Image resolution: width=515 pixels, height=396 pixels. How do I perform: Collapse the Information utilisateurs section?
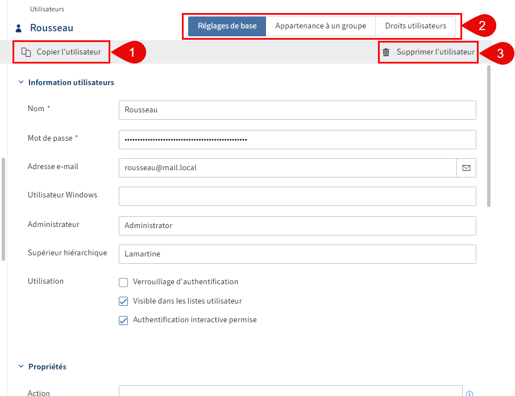pos(21,82)
